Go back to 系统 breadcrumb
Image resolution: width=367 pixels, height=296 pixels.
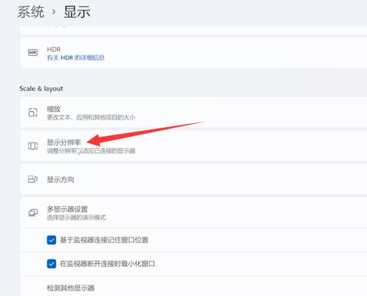31,12
